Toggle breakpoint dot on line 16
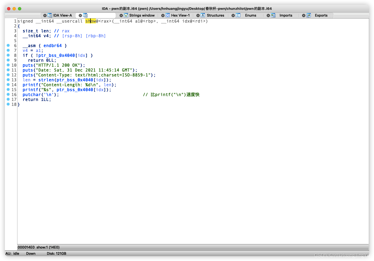 [8, 94]
